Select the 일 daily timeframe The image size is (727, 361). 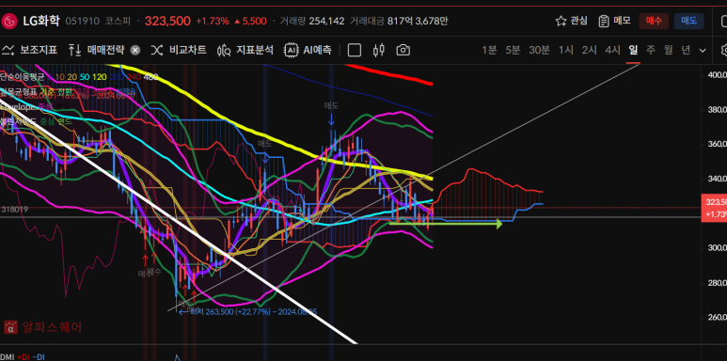coord(633,50)
